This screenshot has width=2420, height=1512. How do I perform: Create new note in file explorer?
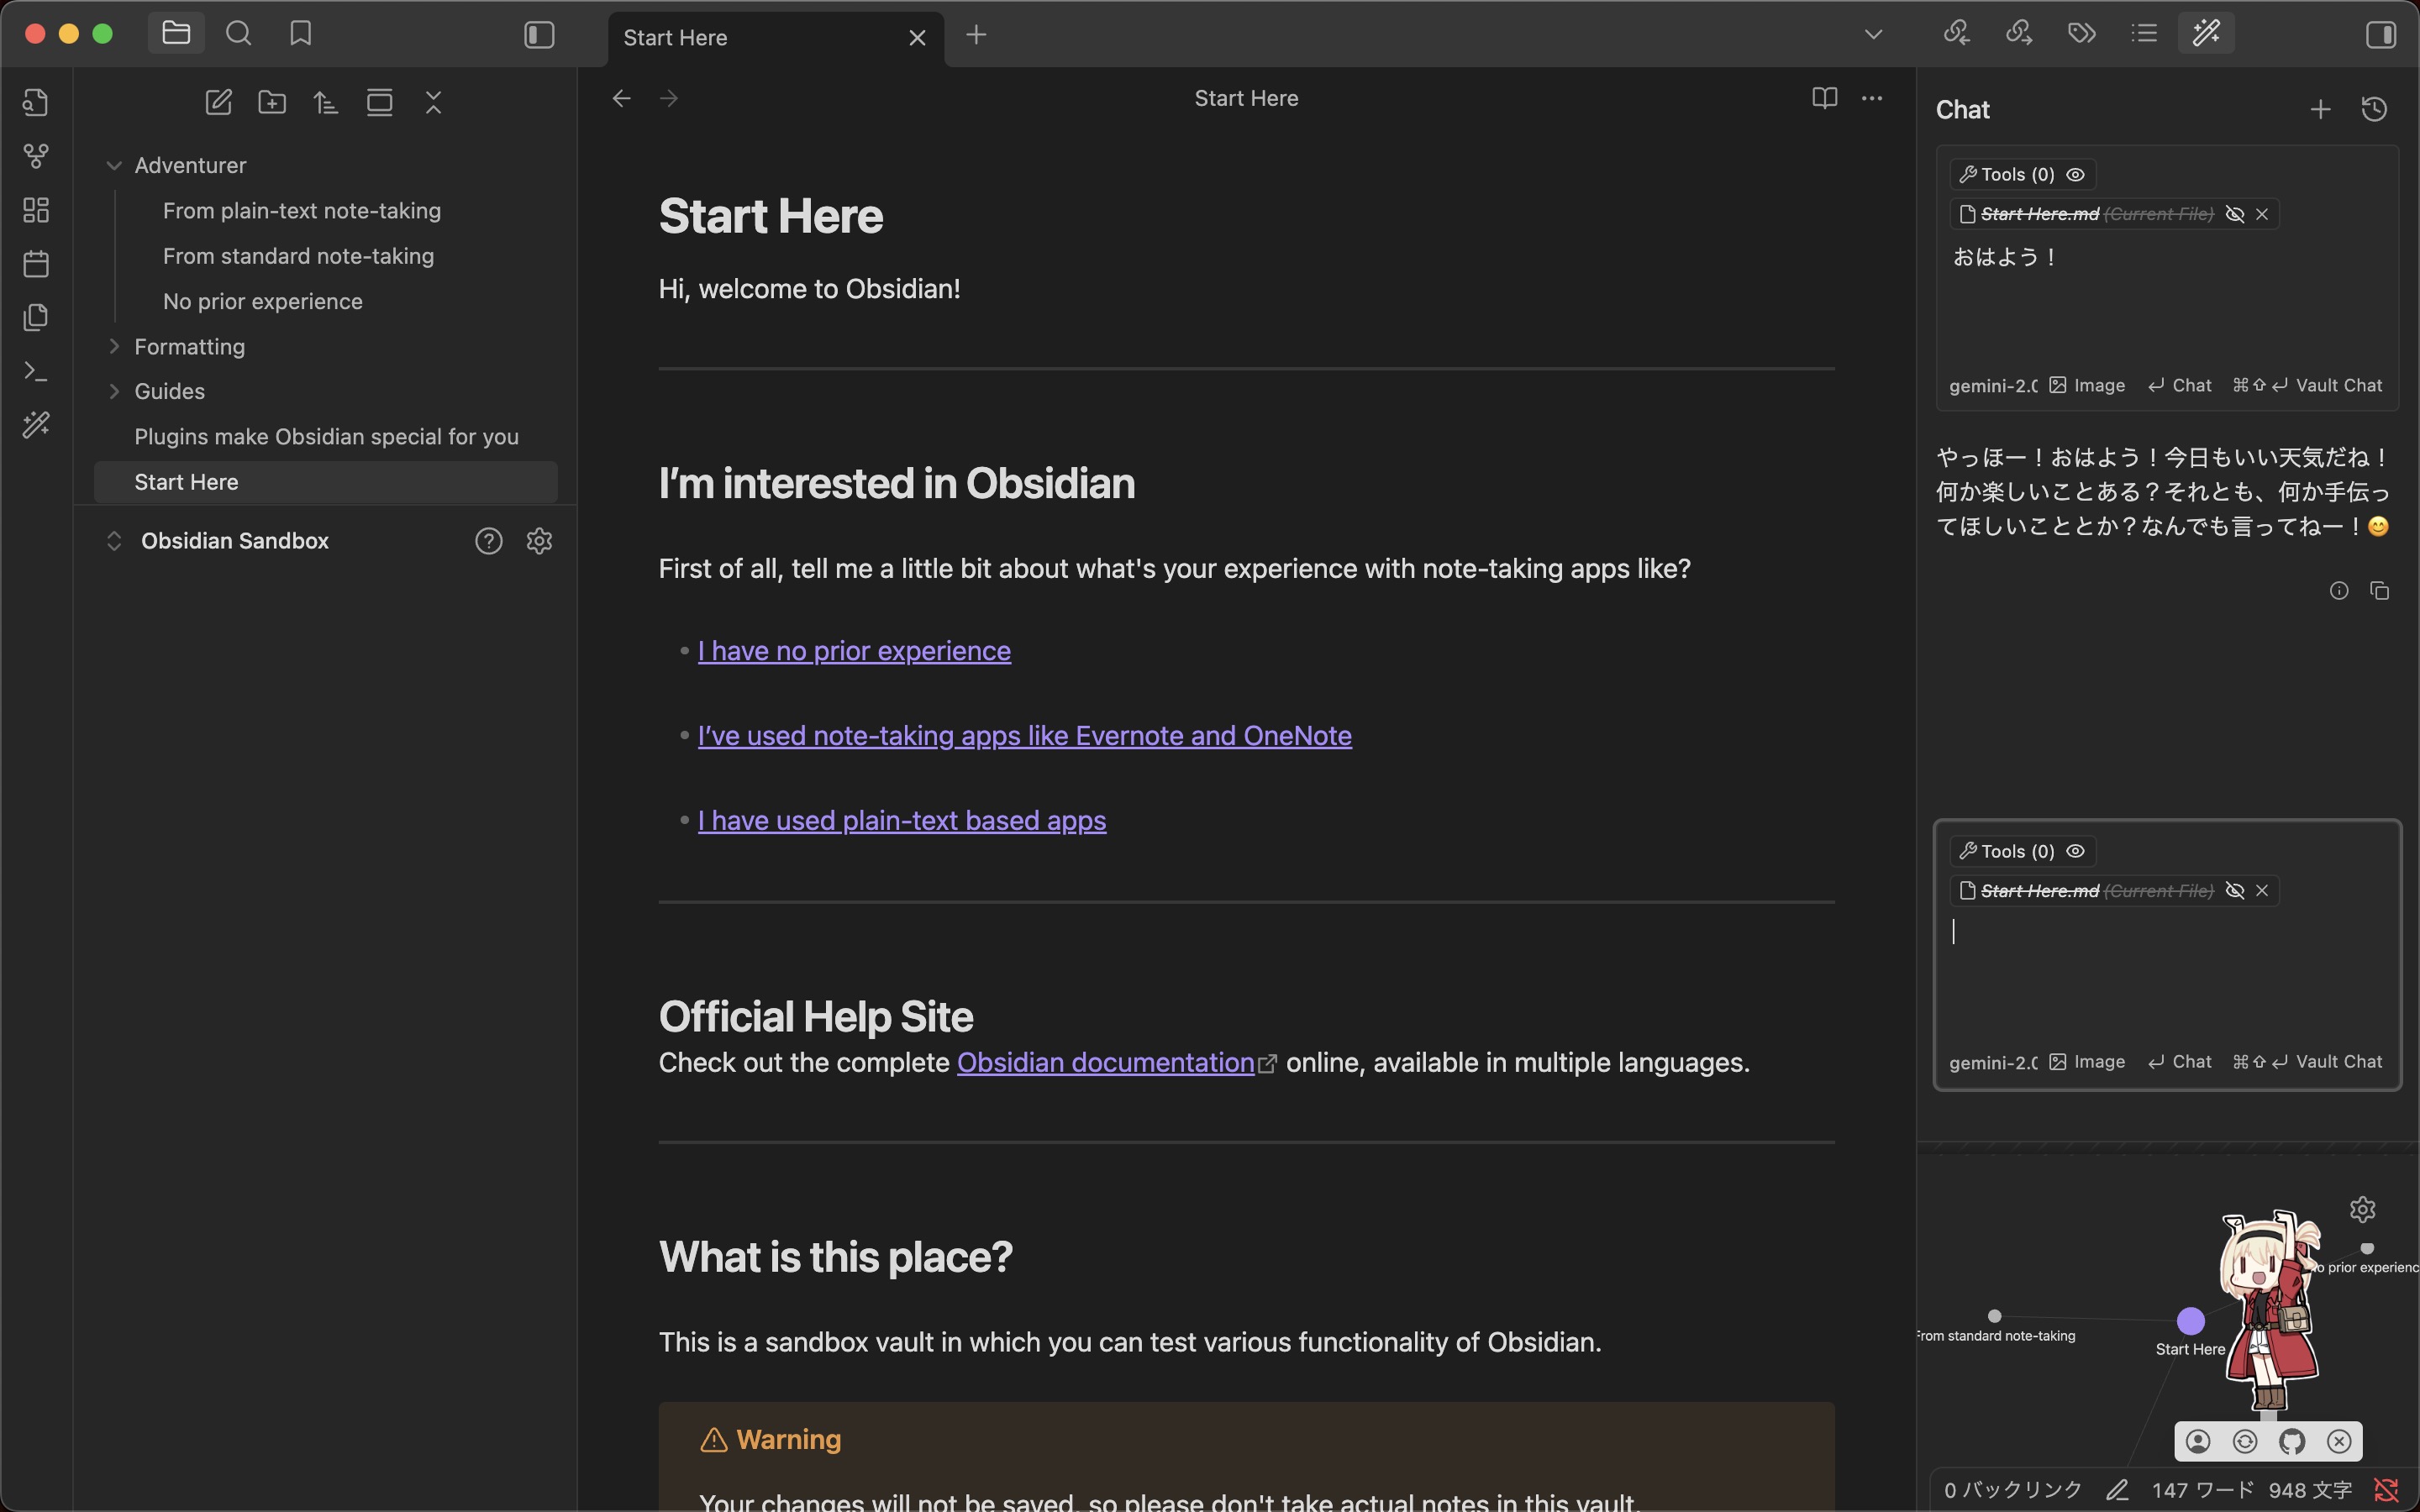coord(218,102)
